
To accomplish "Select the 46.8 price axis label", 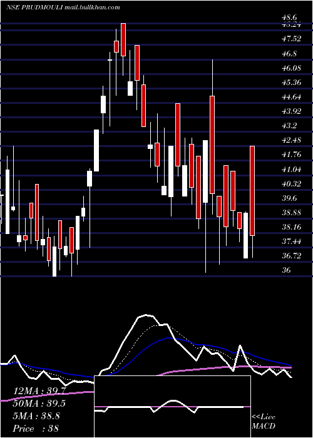I will [289, 53].
